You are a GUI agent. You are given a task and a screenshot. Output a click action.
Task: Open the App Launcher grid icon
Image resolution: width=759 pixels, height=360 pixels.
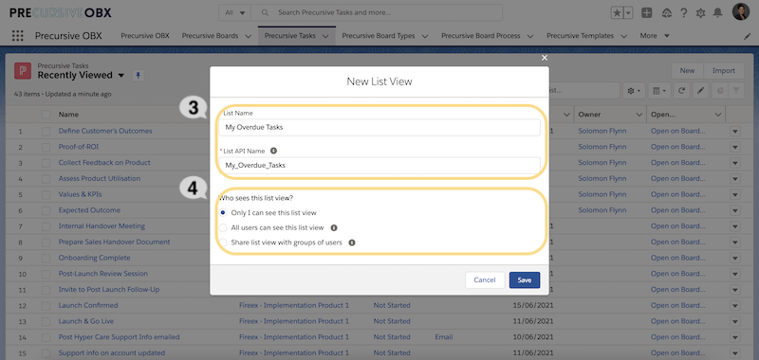[x=17, y=36]
